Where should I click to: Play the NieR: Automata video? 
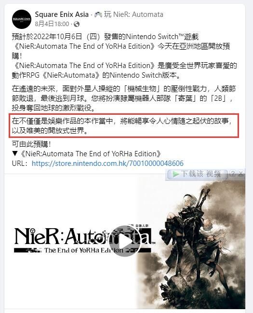point(125,241)
